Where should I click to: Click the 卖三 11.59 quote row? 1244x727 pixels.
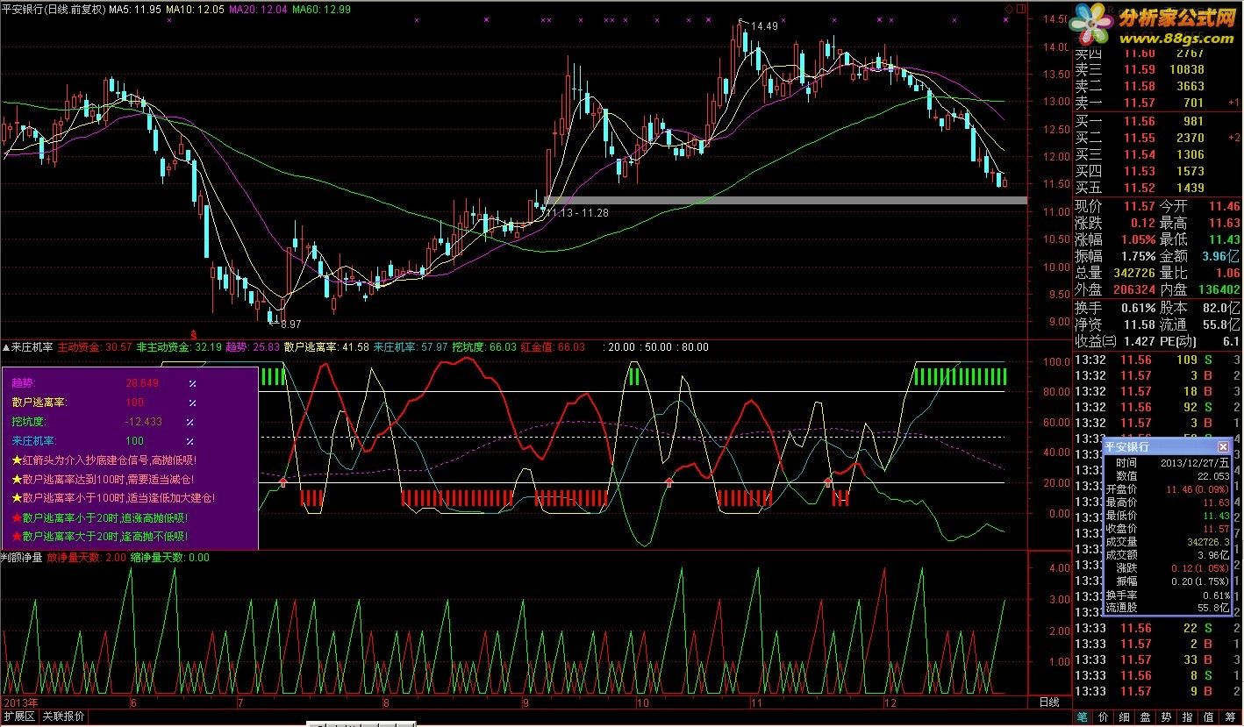[x=1157, y=69]
